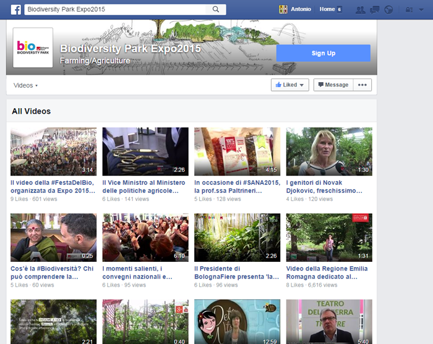Open 'I momenti salienti' video title
433x344 pixels.
(137, 272)
